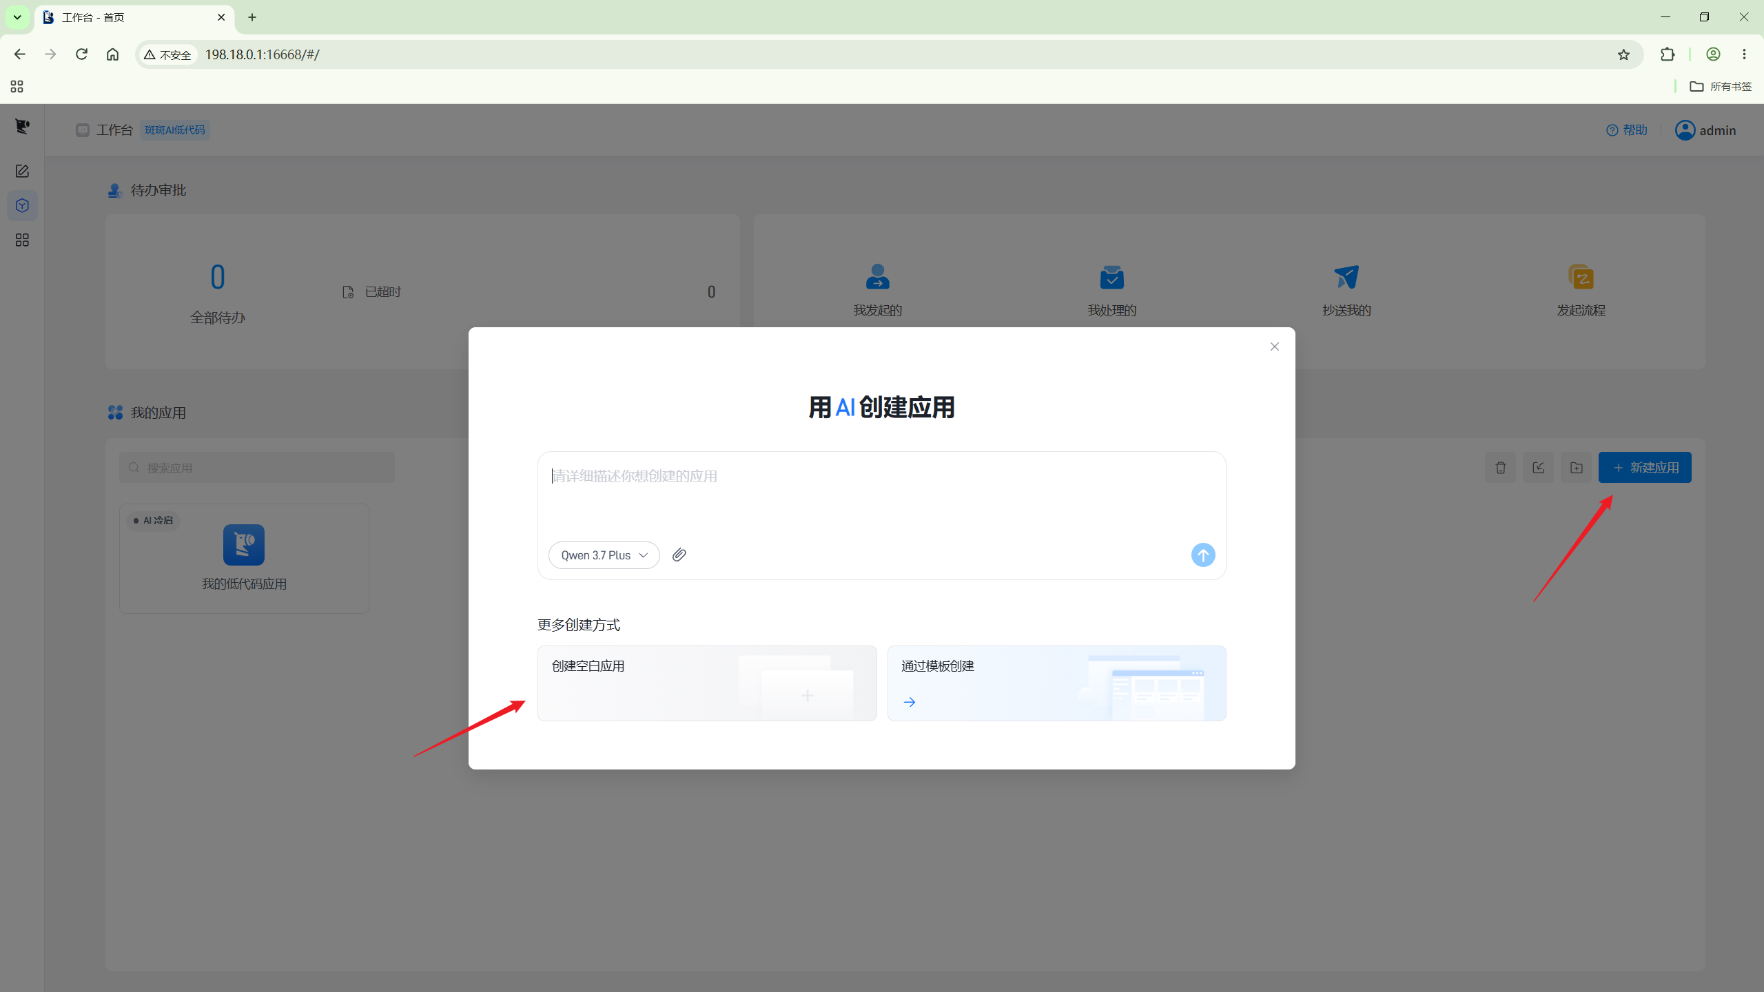This screenshot has height=992, width=1764.
Task: Open the browser three-dot menu
Action: pyautogui.click(x=1744, y=54)
